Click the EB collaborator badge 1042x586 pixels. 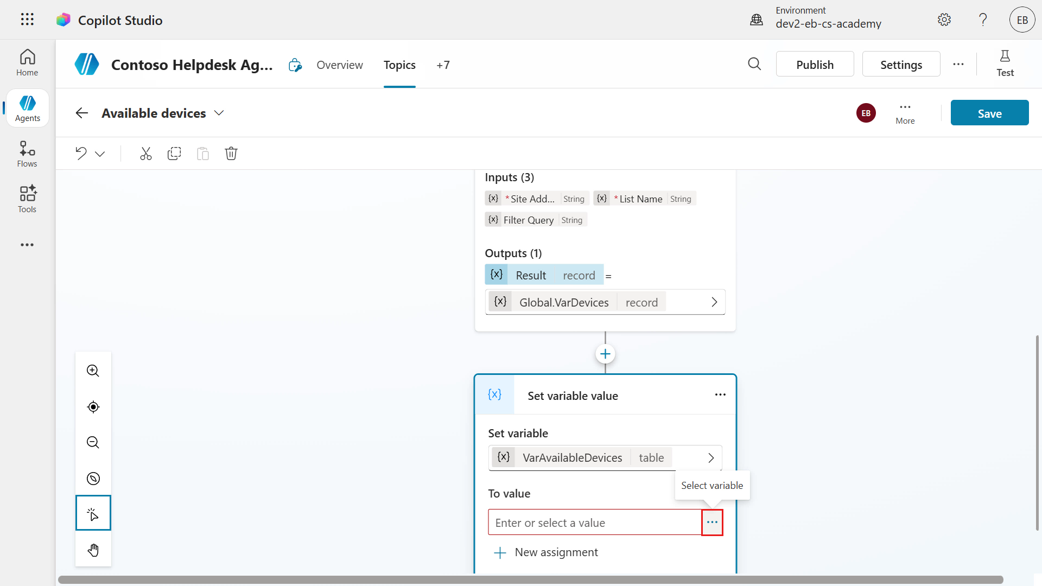[866, 113]
